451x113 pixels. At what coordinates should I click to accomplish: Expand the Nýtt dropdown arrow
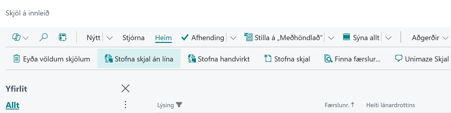[110, 38]
